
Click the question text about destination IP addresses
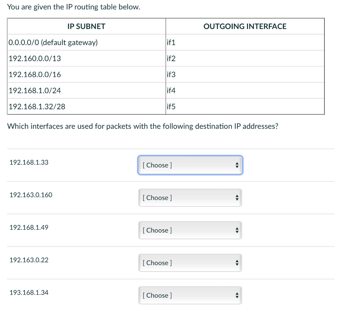[143, 126]
